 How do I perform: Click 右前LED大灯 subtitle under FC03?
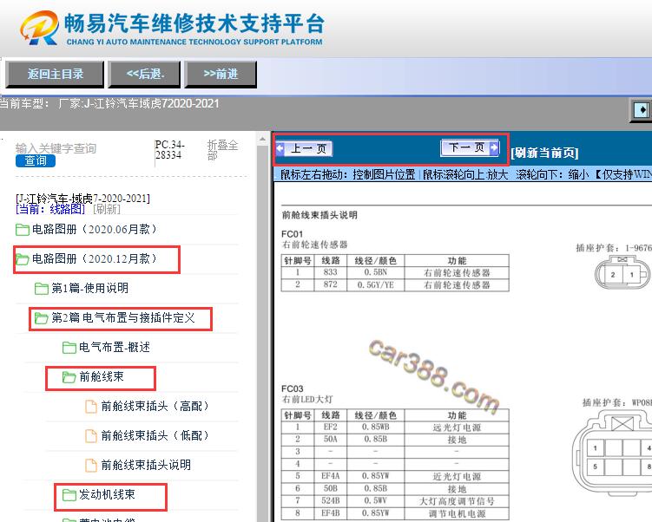(x=307, y=400)
